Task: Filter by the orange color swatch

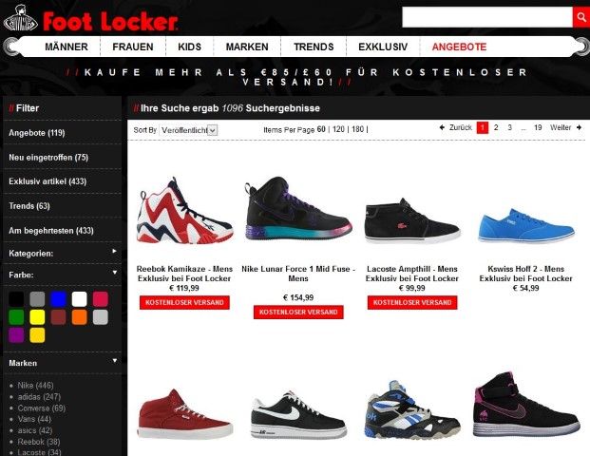Action: [x=80, y=317]
